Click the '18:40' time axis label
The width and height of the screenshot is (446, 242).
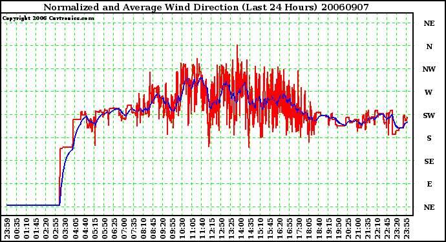click(x=319, y=228)
